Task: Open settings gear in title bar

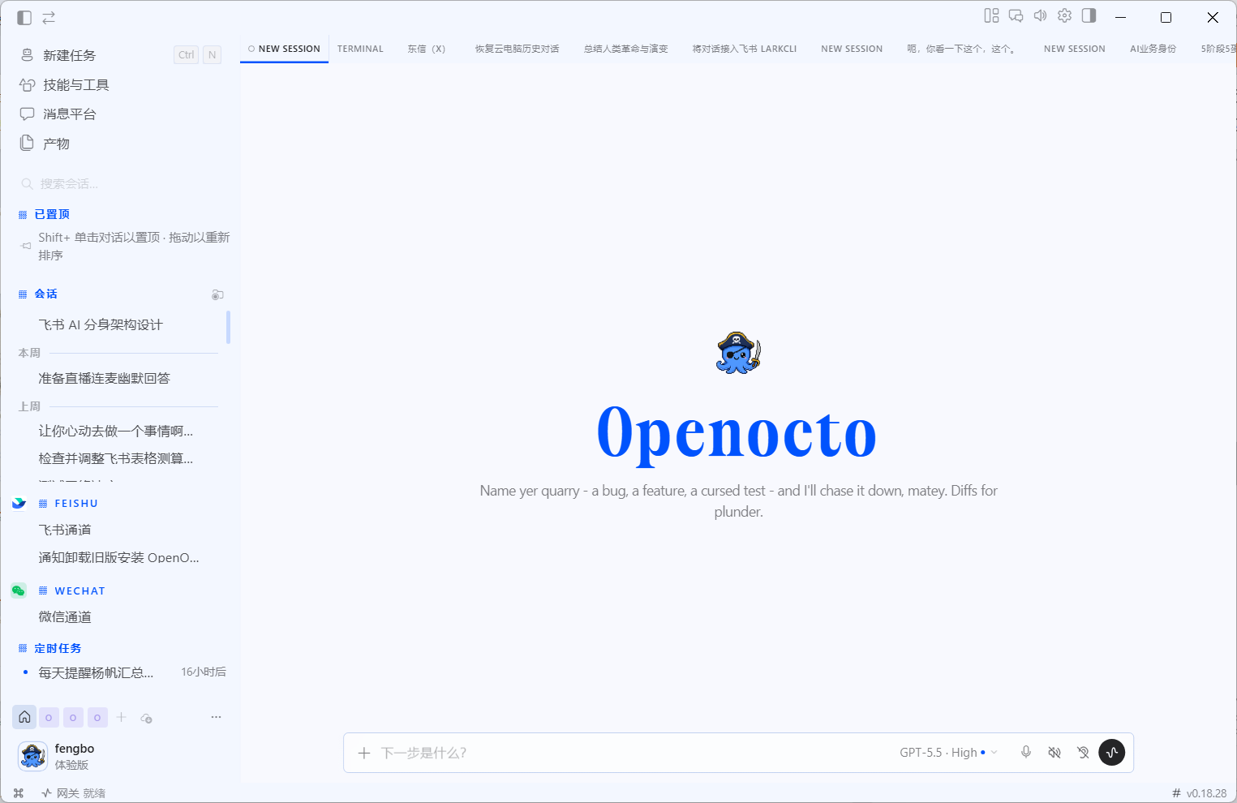Action: click(1065, 15)
